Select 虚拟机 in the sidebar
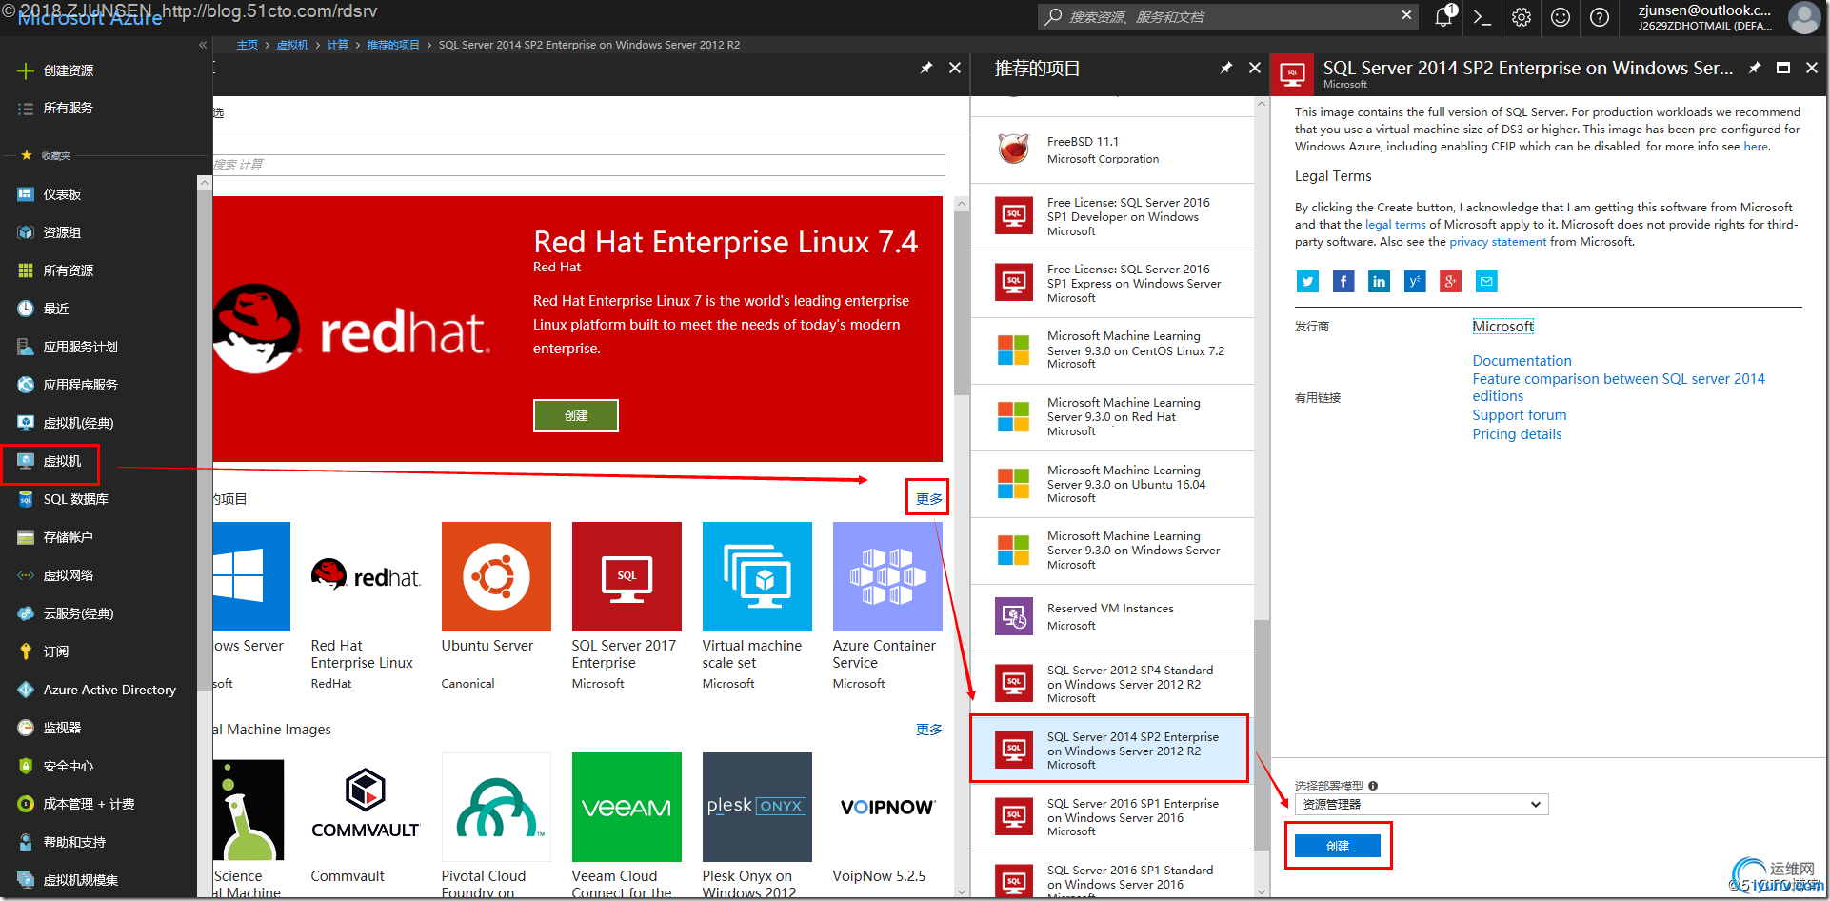This screenshot has width=1830, height=901. click(x=62, y=461)
